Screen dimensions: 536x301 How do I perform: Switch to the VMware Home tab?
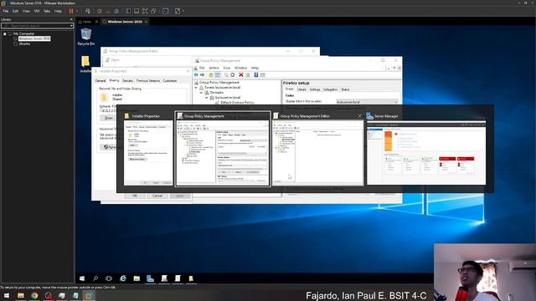pyautogui.click(x=87, y=22)
